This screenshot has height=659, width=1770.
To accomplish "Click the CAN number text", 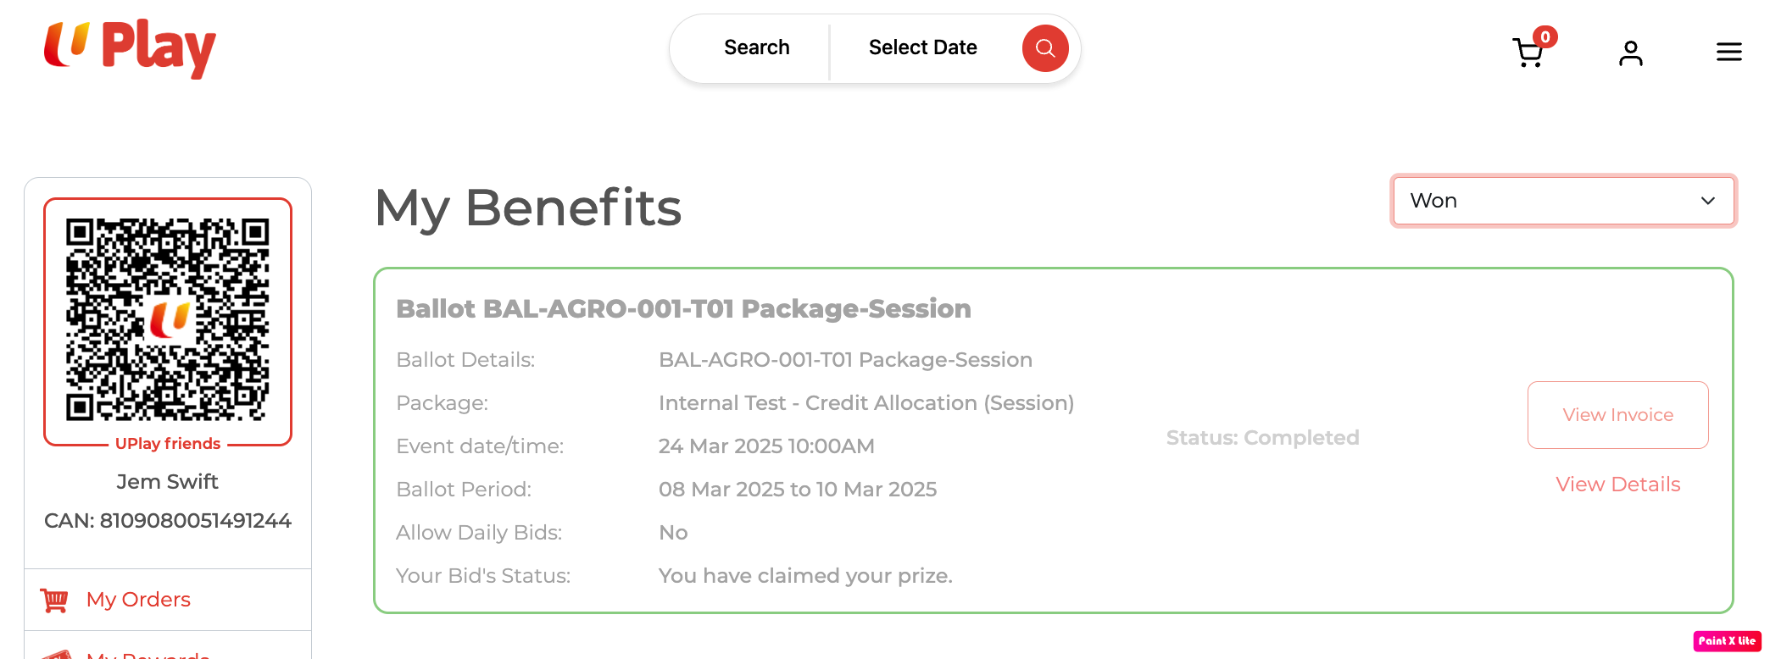I will click(x=168, y=521).
